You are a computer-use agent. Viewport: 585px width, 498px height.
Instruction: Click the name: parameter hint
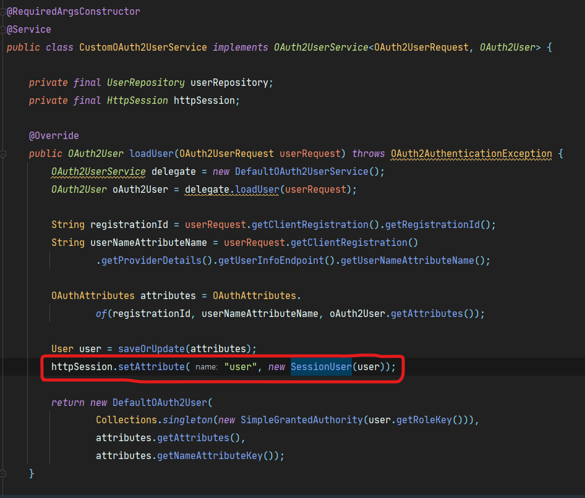click(207, 367)
